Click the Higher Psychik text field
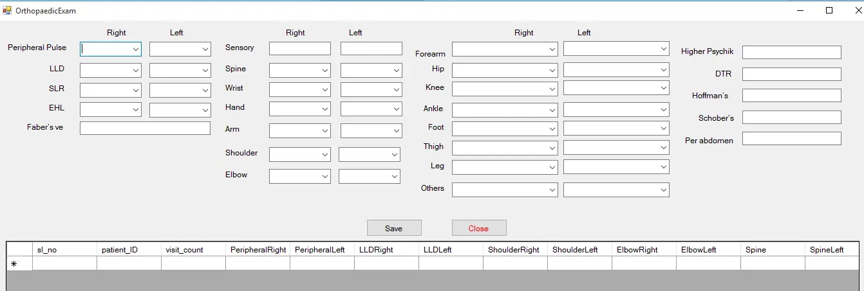 click(792, 52)
